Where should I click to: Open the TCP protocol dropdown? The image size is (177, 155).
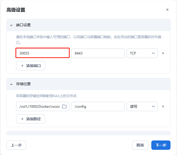pos(142,53)
